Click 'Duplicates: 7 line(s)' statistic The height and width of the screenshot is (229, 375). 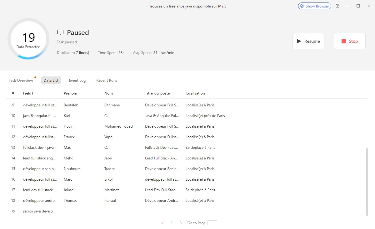[73, 53]
